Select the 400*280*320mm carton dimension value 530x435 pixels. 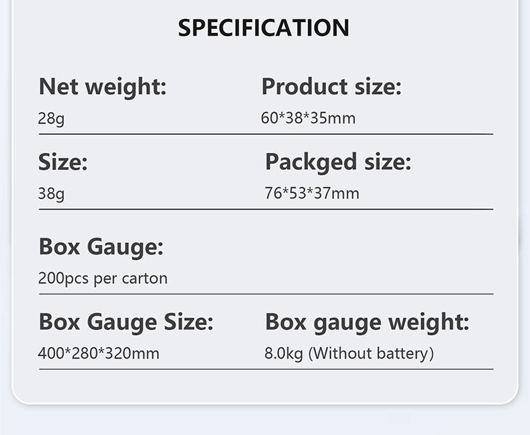(x=99, y=353)
